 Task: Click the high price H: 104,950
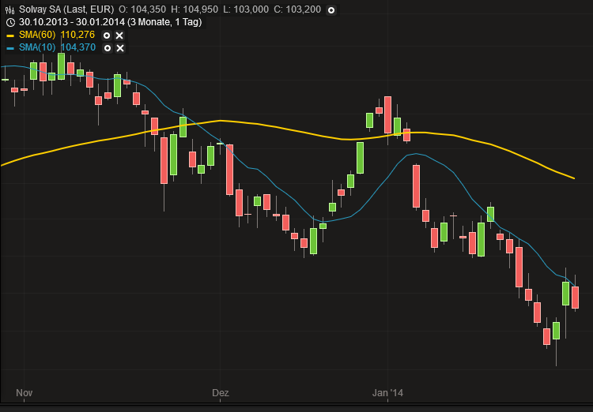tap(195, 9)
